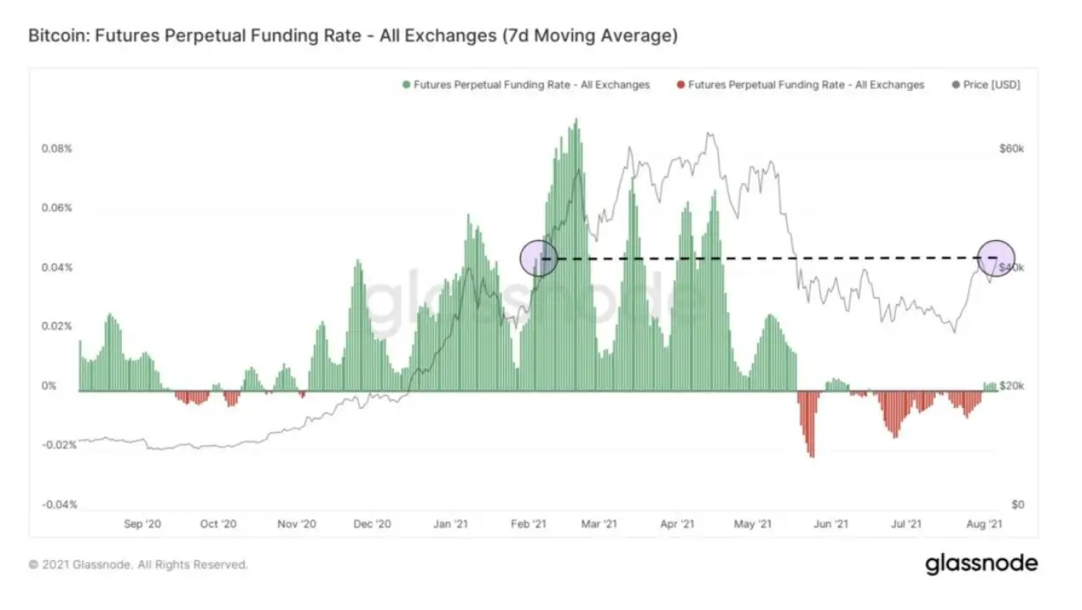This screenshot has height=610, width=1082.
Task: Click the red legend dot for Funding Rate
Action: pyautogui.click(x=681, y=85)
